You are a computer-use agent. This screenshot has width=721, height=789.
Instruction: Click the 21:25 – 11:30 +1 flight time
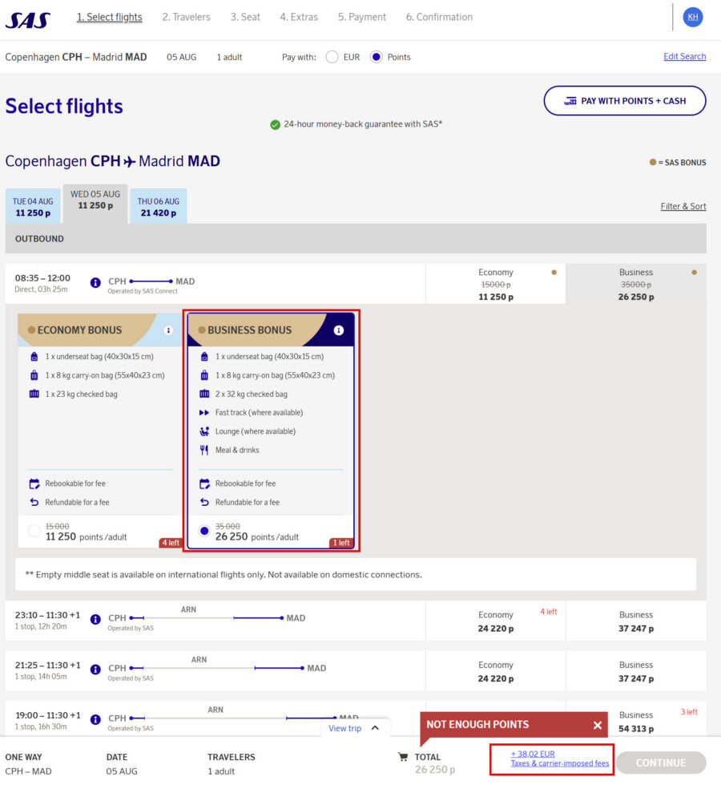[47, 666]
